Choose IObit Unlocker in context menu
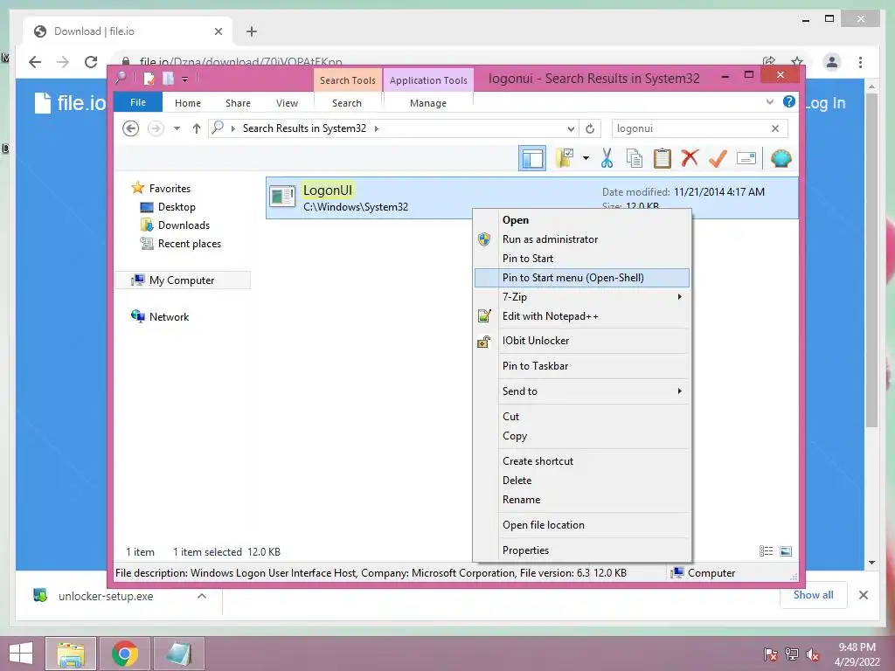The image size is (895, 671). click(581, 341)
